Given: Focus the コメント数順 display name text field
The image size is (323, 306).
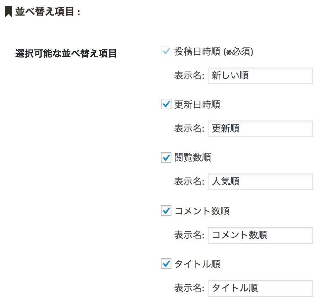Looking at the screenshot, I should pos(260,235).
